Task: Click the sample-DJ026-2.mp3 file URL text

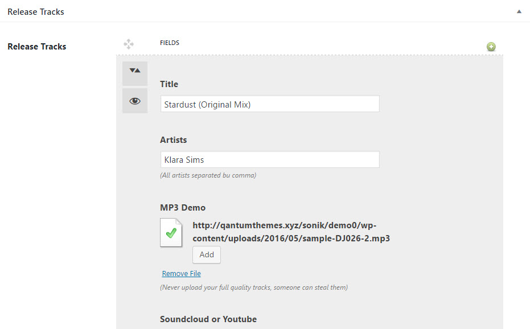Action: click(x=291, y=232)
